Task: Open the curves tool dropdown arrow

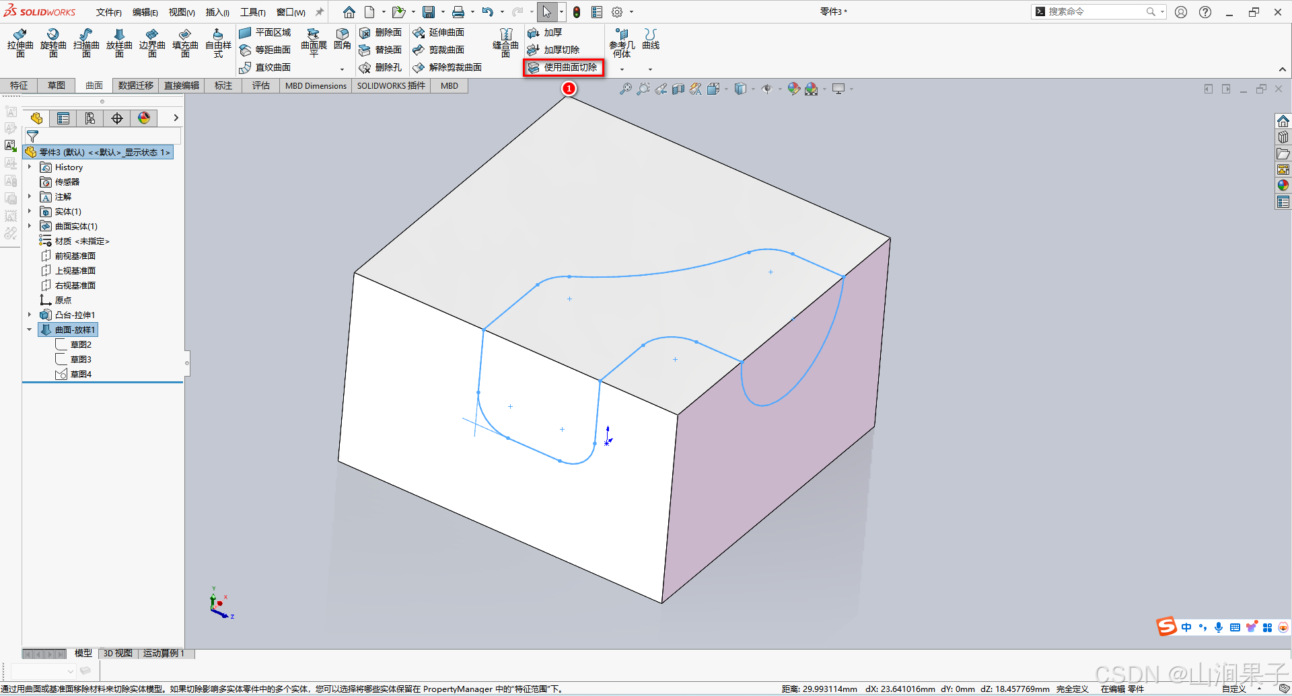Action: (650, 69)
